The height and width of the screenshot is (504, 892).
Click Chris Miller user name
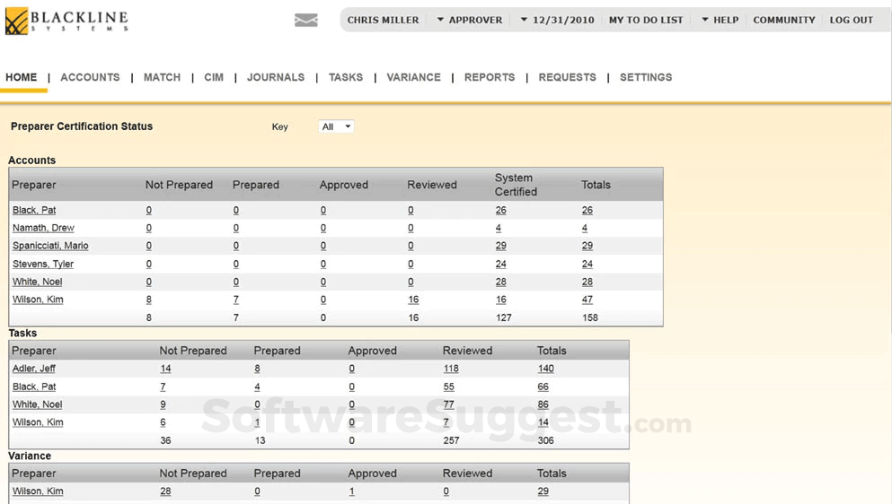coord(383,20)
